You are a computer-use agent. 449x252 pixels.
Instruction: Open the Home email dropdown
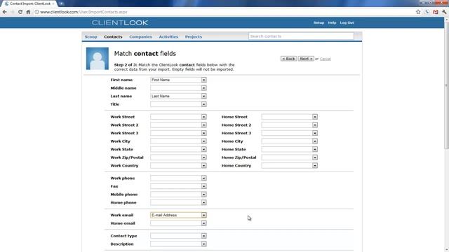(178, 223)
